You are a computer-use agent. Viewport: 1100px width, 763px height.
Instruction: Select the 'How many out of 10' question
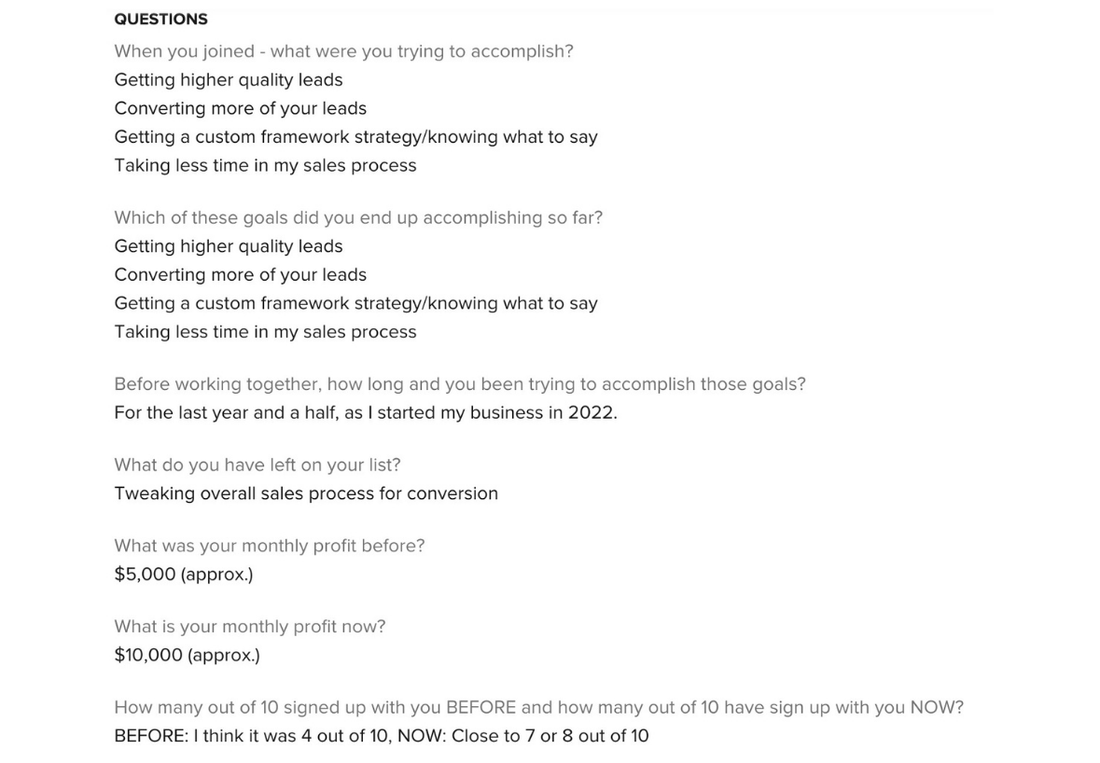pyautogui.click(x=538, y=708)
